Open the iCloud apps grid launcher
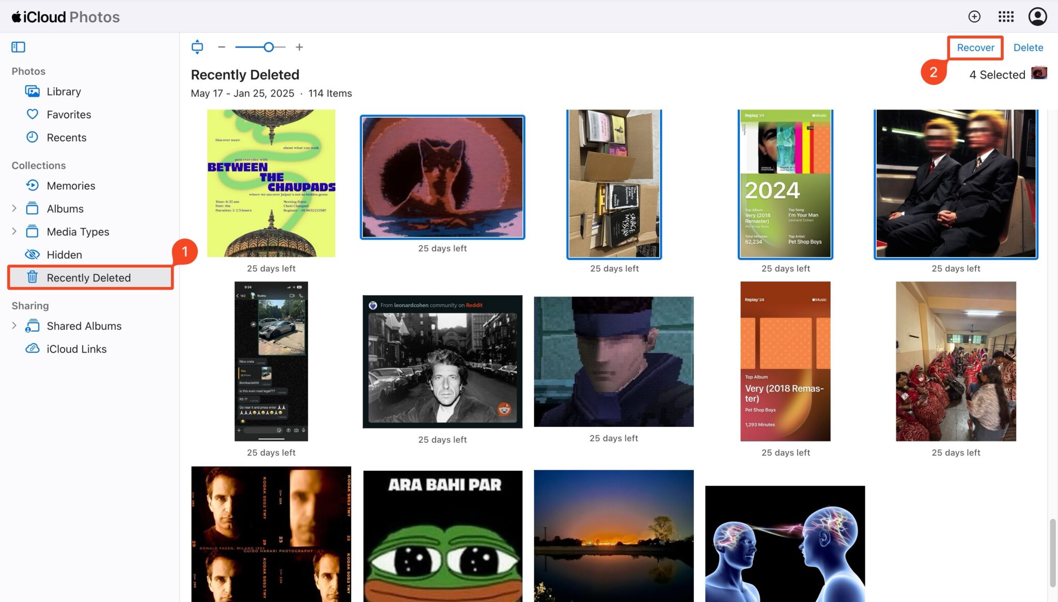 click(x=1005, y=17)
